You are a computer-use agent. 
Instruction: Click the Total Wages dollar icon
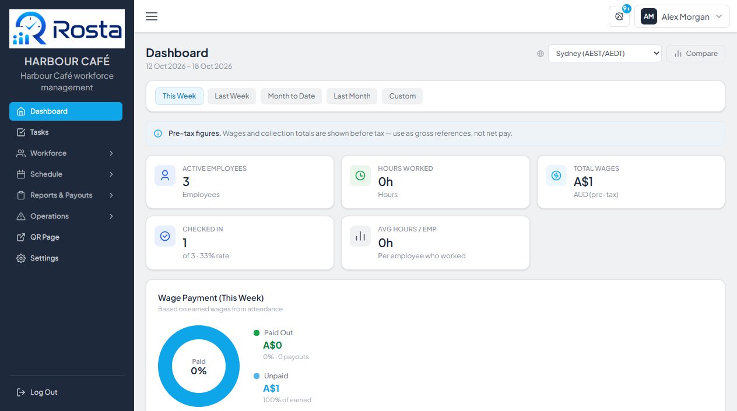(556, 175)
